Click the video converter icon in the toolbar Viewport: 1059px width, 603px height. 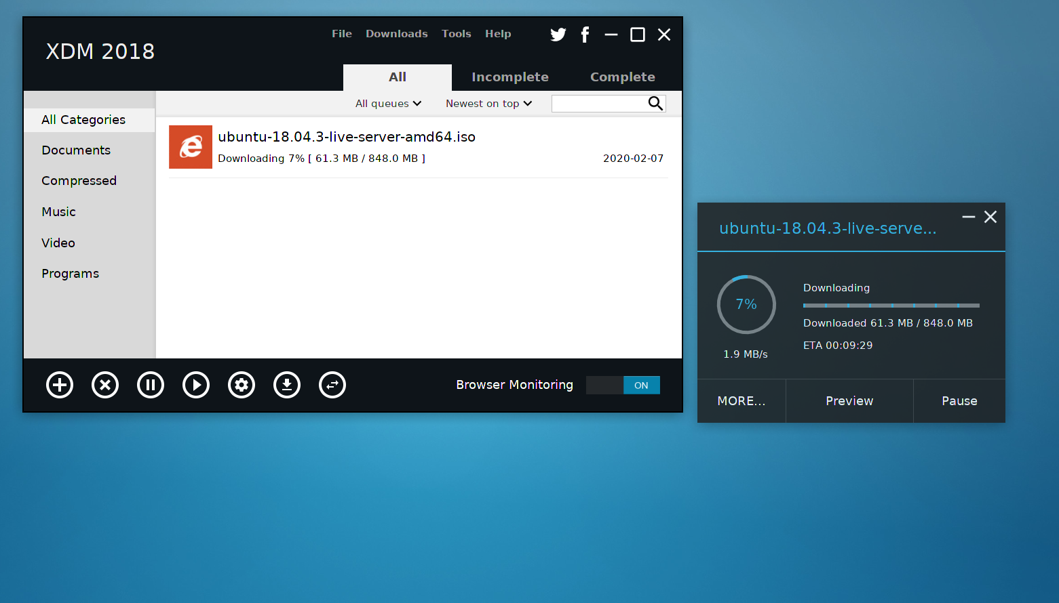click(332, 385)
